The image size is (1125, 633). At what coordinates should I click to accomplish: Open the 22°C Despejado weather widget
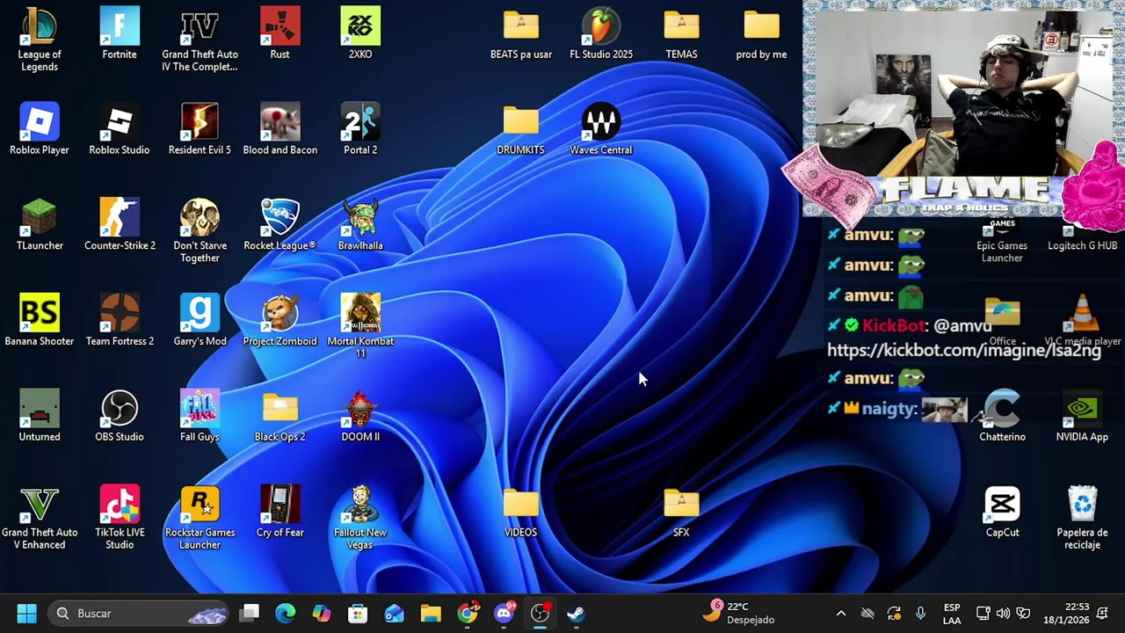[x=739, y=613]
